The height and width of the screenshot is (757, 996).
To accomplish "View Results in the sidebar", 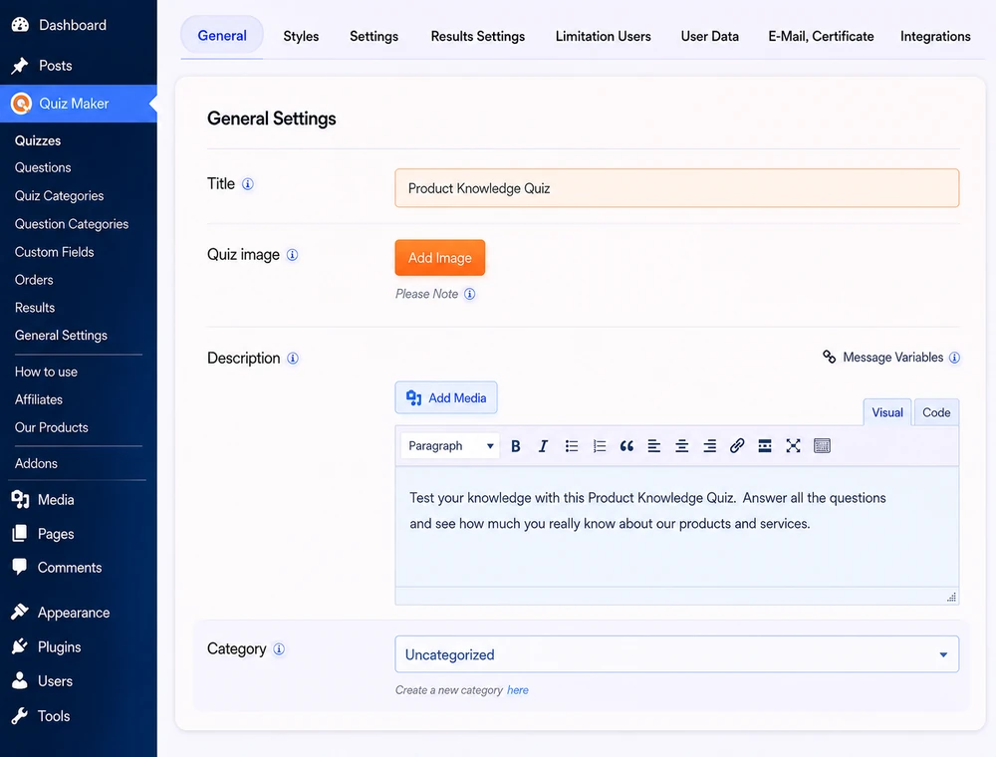I will coord(35,308).
